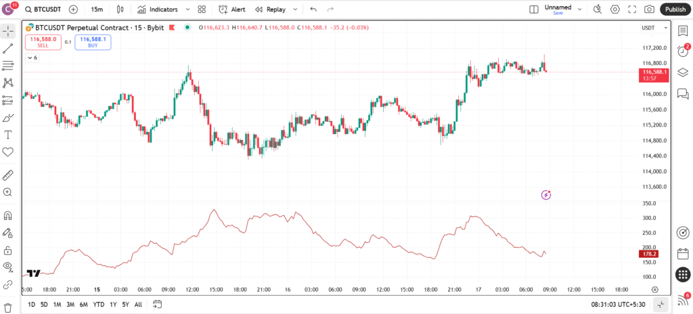This screenshot has height=314, width=693.
Task: Choose the brush drawing tool
Action: tap(8, 117)
